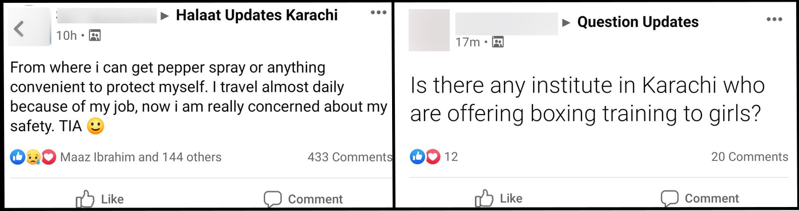Open Halaat Updates Karachi group
The height and width of the screenshot is (211, 799).
click(257, 15)
